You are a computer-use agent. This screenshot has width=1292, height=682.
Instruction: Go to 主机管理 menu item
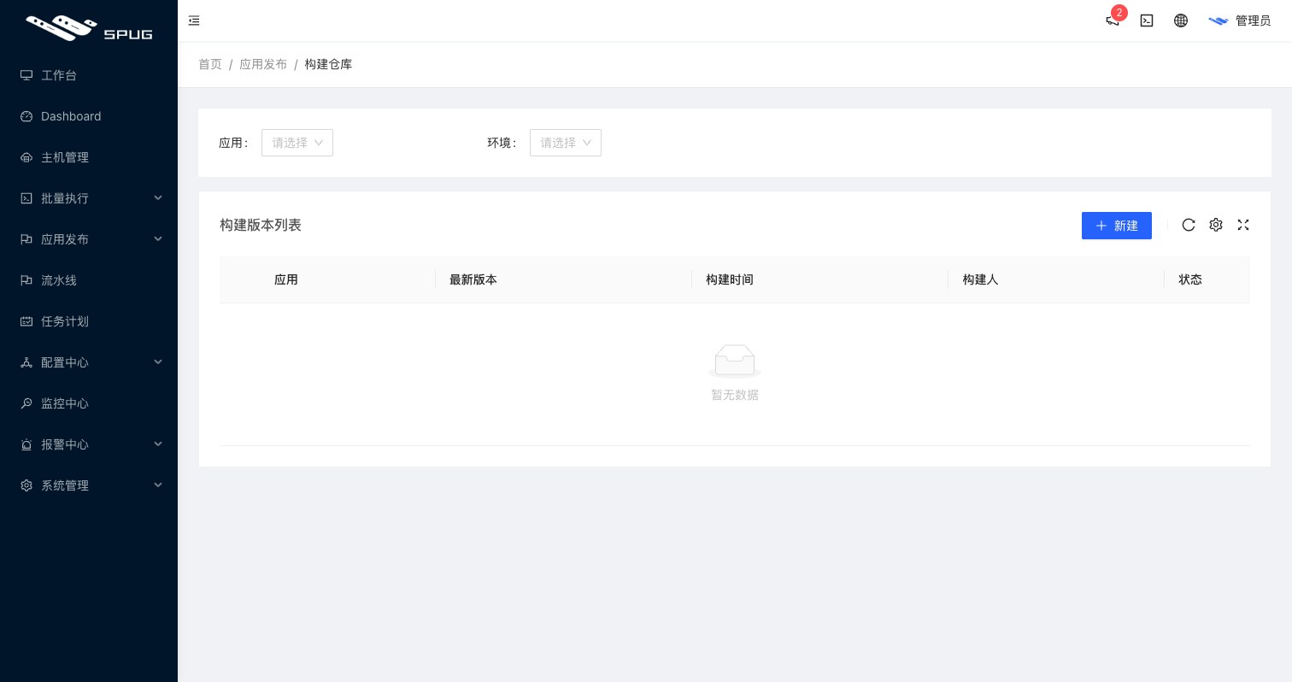coord(89,157)
